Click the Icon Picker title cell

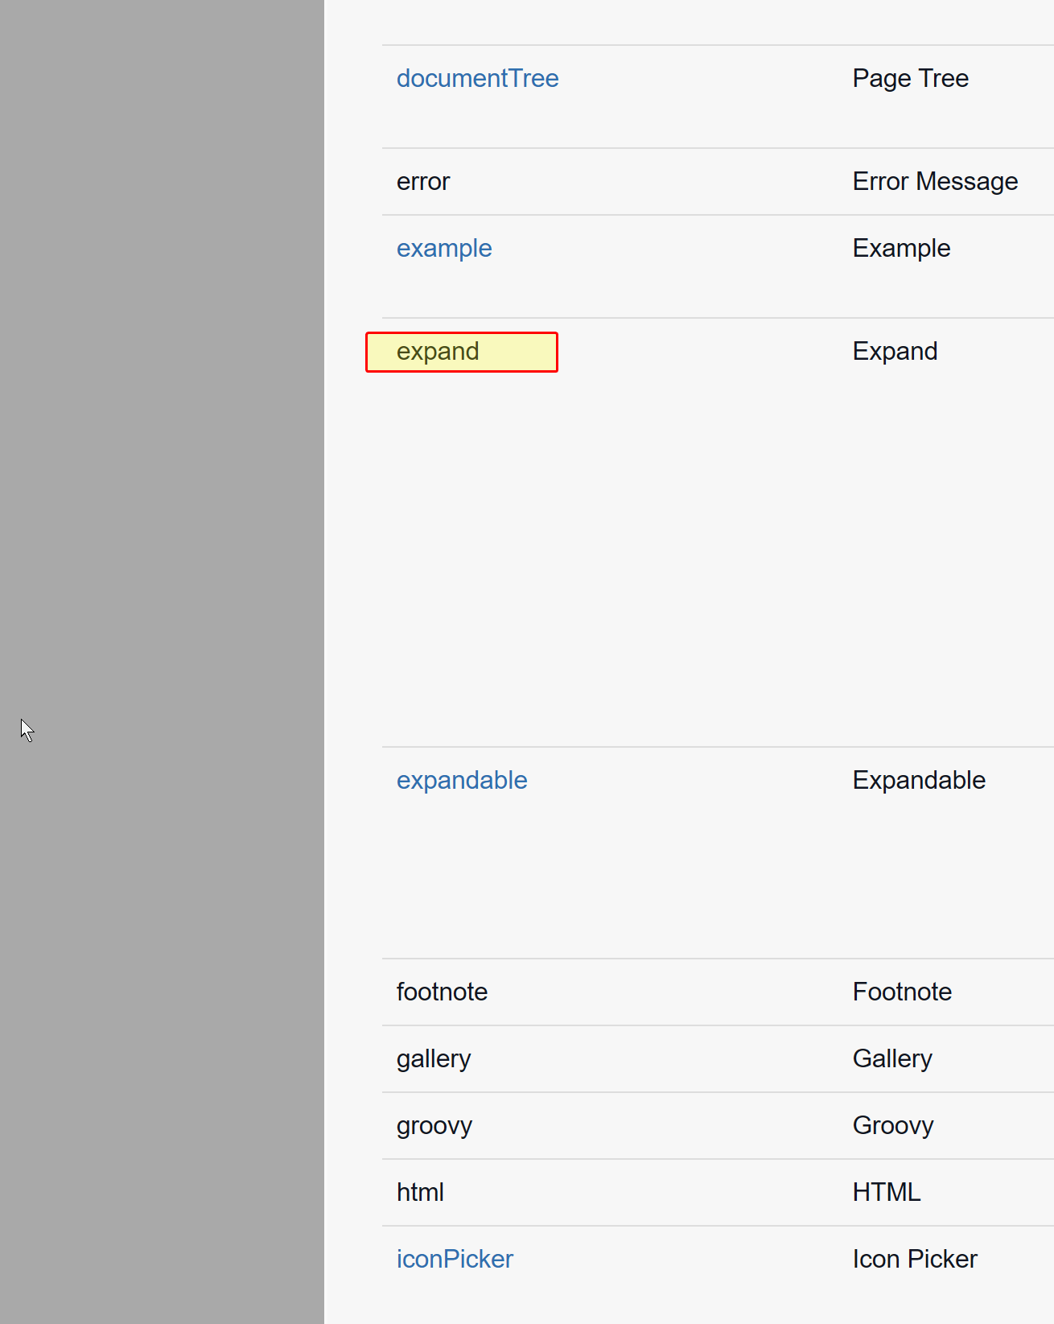916,1259
